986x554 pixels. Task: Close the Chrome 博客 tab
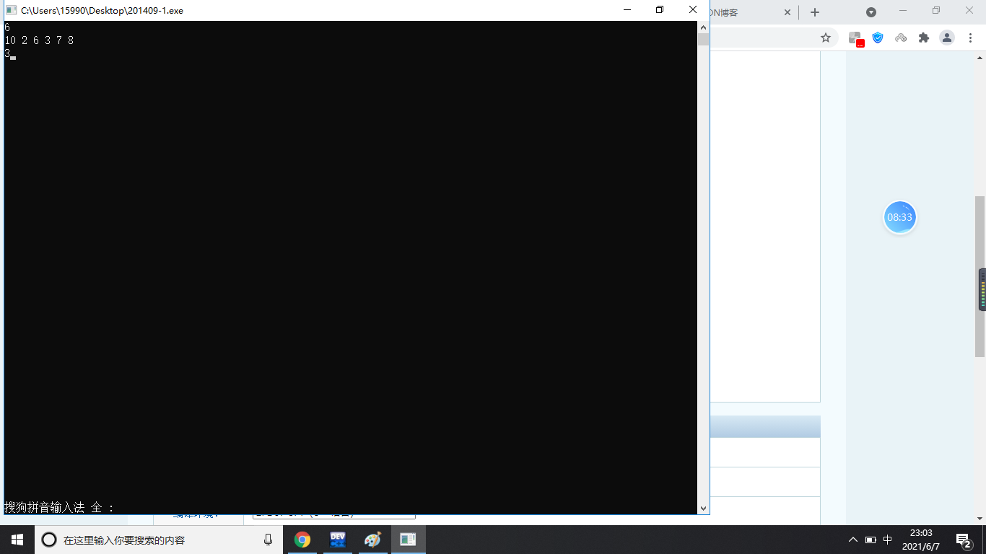[788, 12]
